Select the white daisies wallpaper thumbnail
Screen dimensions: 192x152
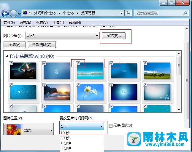click(x=90, y=92)
